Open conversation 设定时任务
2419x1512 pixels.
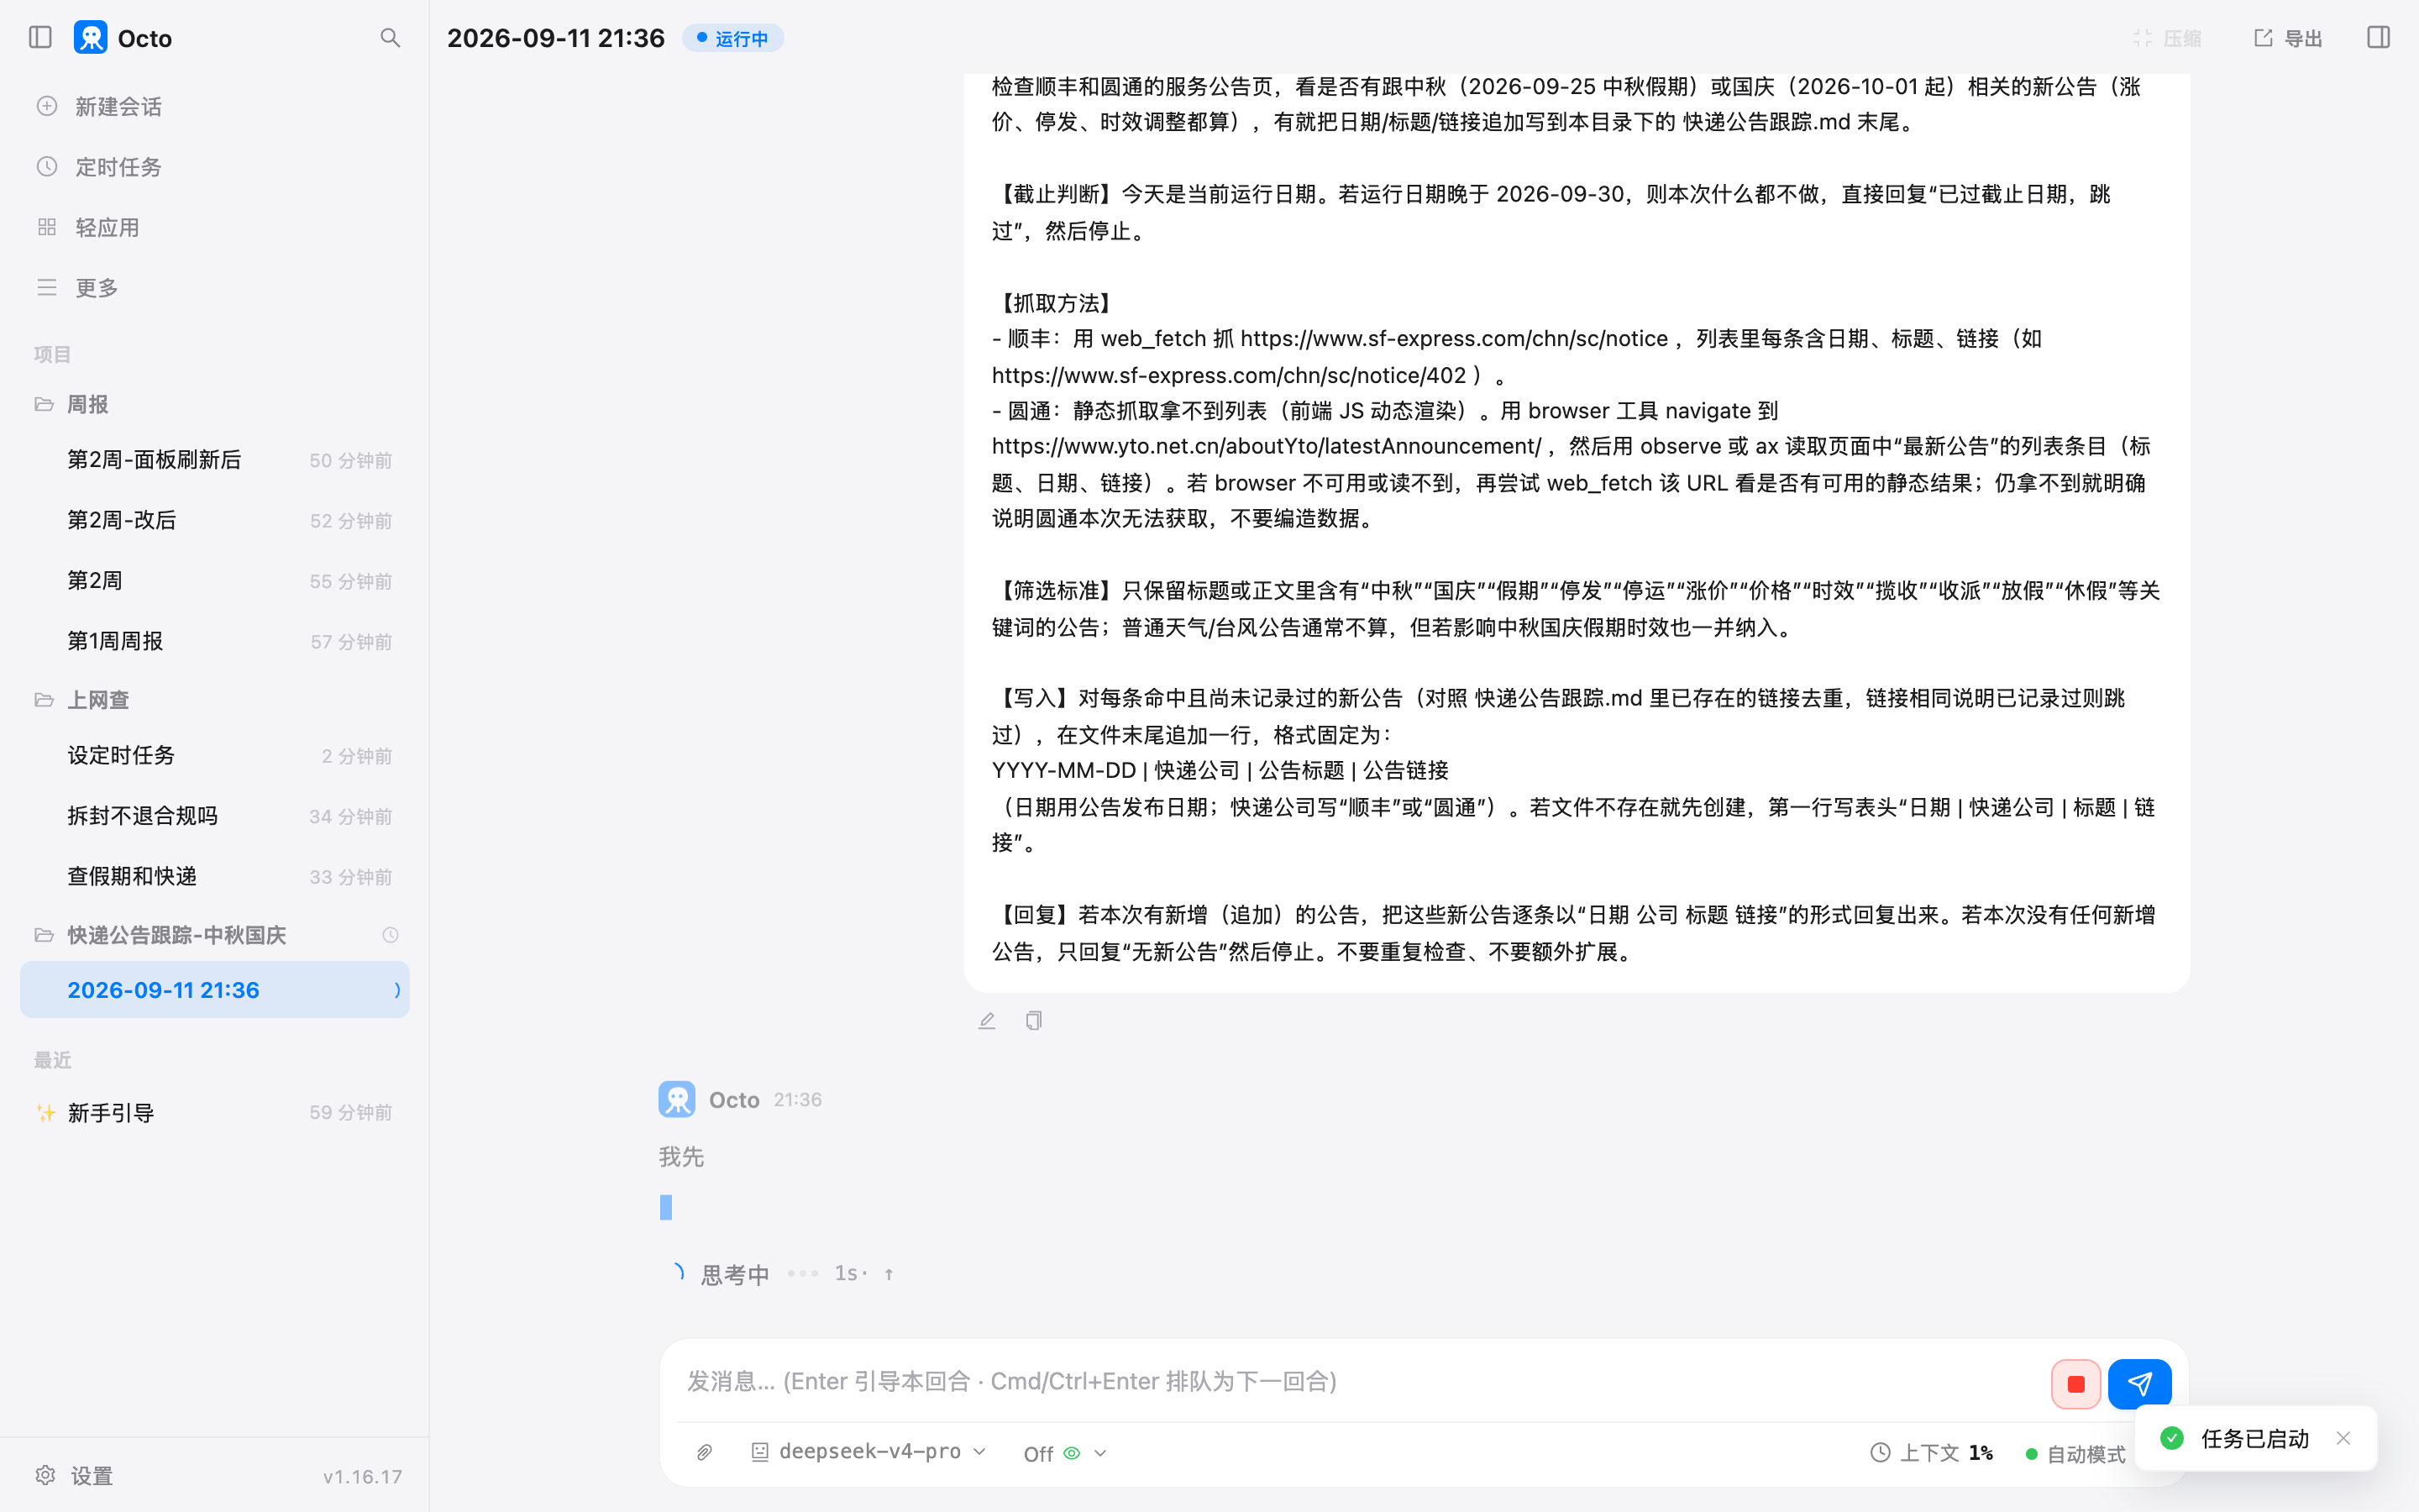click(x=214, y=755)
